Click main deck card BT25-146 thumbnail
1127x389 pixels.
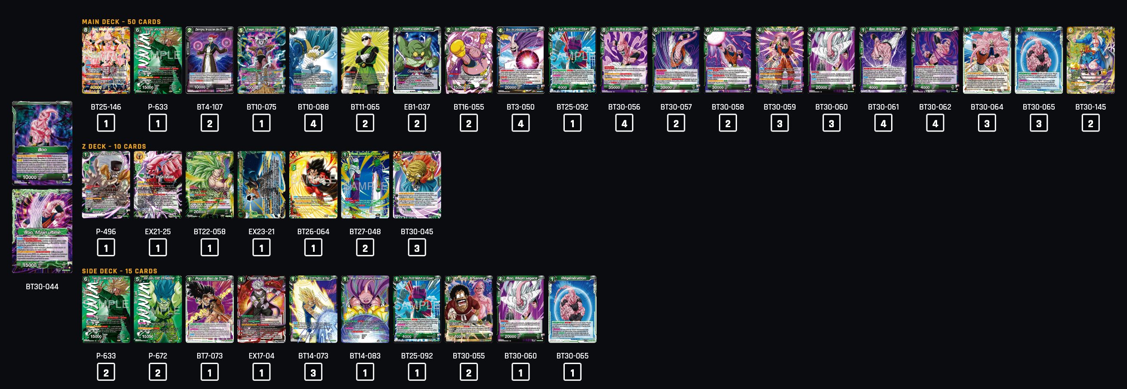click(x=106, y=60)
